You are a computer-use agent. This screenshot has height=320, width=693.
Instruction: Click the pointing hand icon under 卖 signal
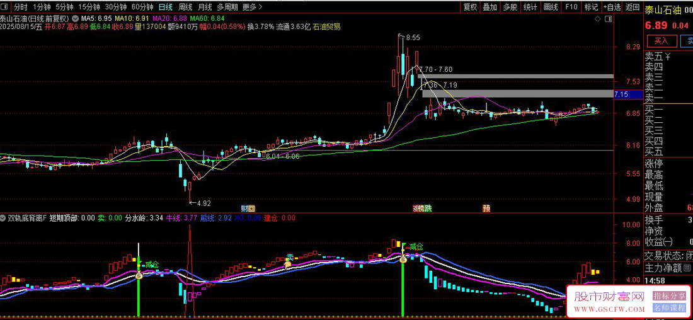pos(287,265)
